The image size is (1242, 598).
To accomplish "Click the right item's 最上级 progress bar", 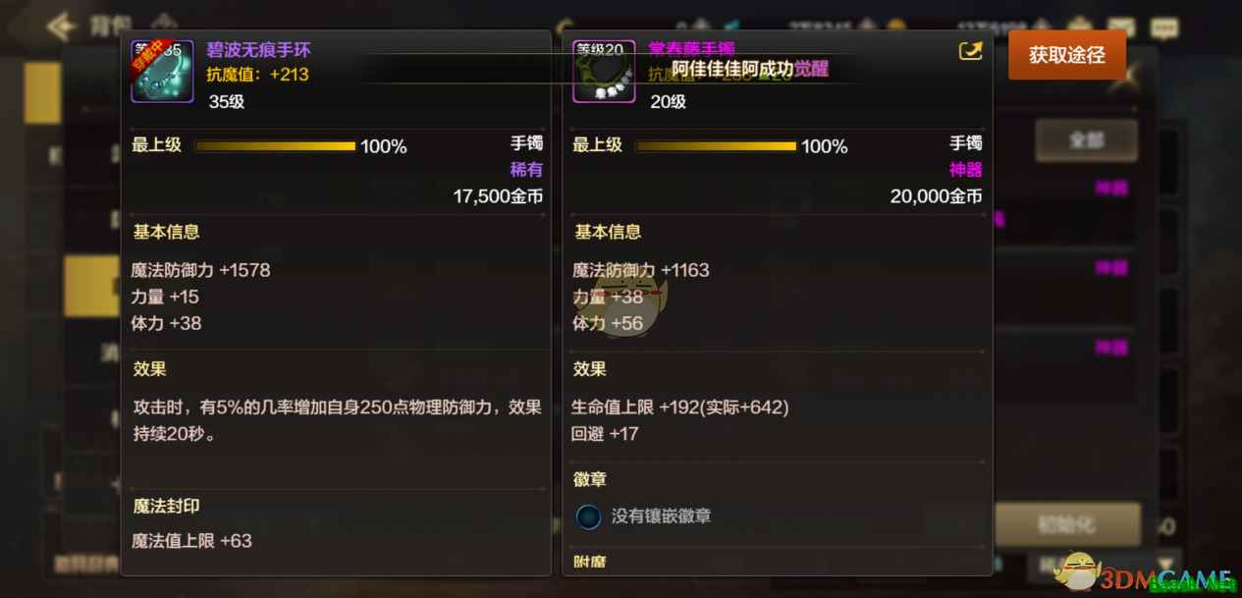I will click(x=716, y=146).
